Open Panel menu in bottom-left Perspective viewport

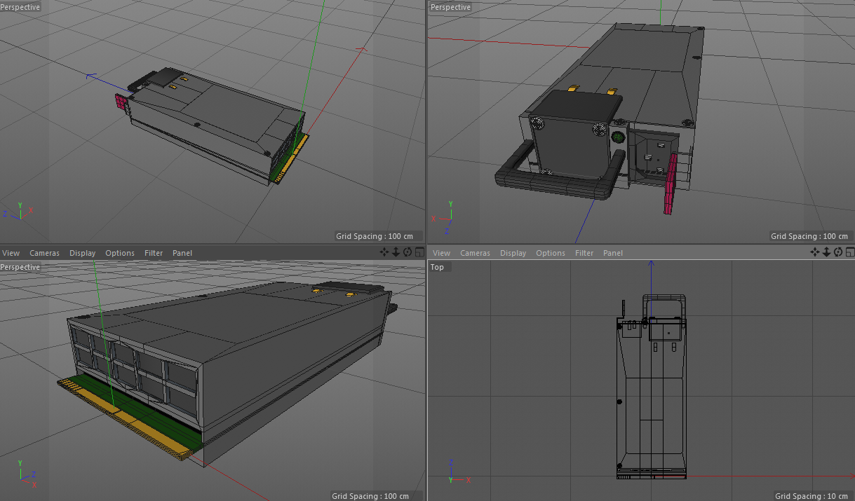pos(182,253)
